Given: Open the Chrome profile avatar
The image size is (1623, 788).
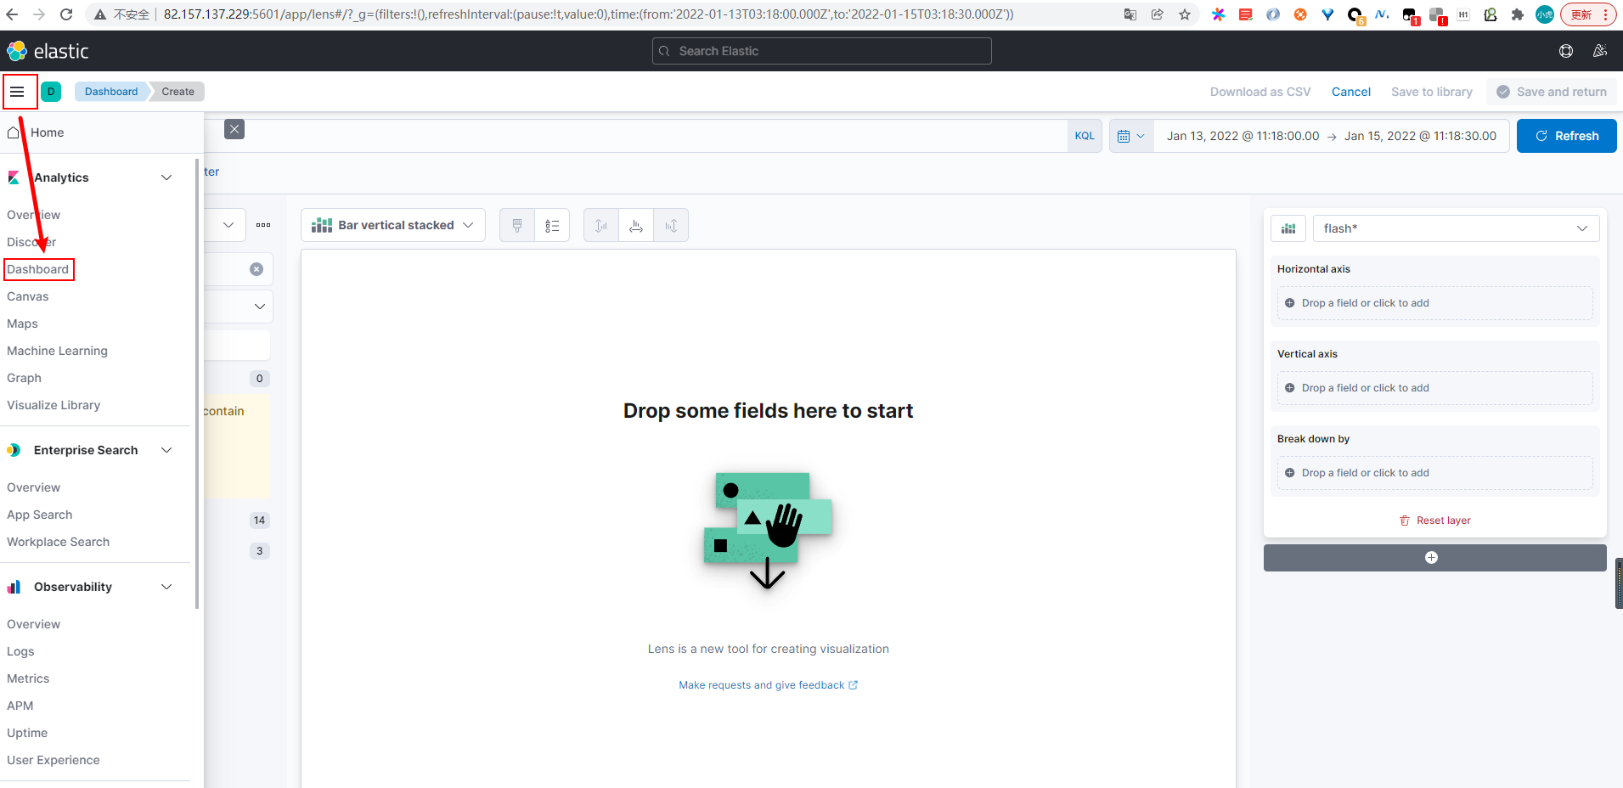Looking at the screenshot, I should point(1545,14).
